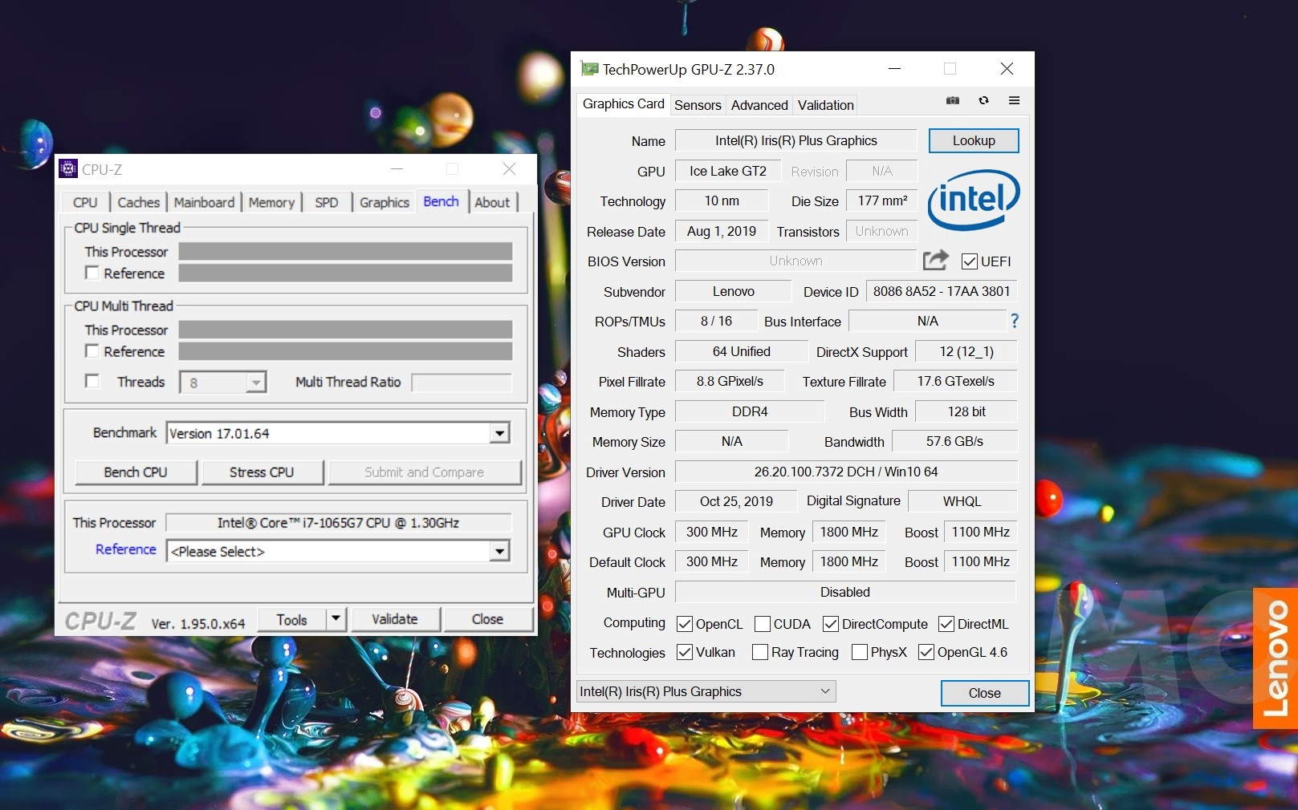Toggle the UEFI checkbox

click(970, 261)
